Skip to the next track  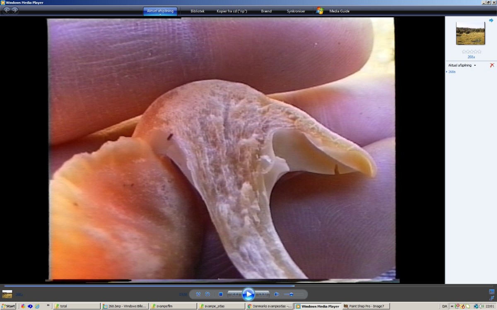click(x=263, y=294)
